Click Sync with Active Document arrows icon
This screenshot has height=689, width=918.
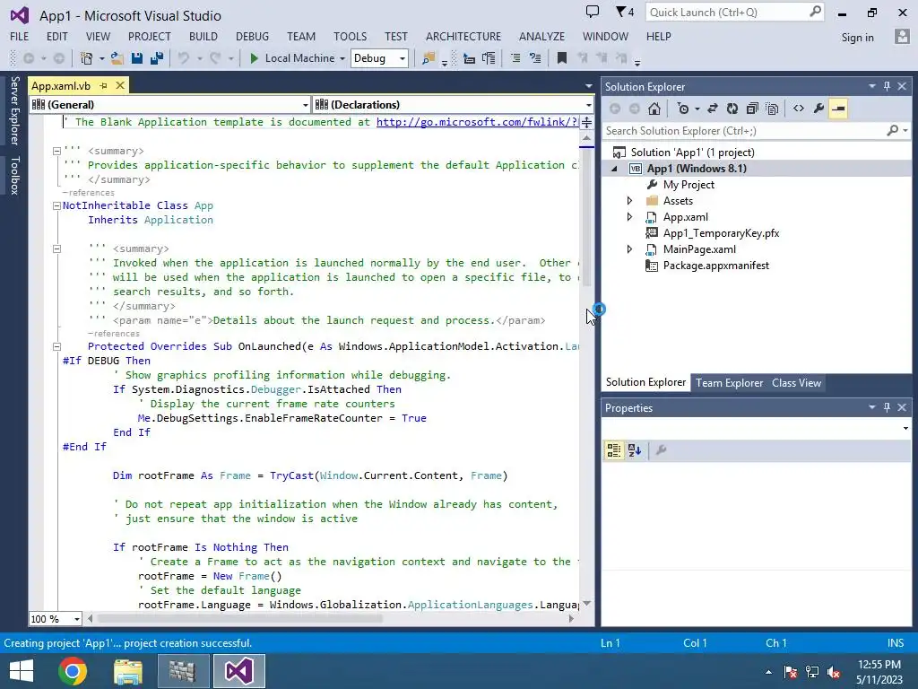click(713, 109)
